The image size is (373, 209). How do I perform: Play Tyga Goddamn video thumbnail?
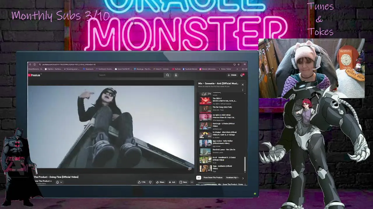205,168
